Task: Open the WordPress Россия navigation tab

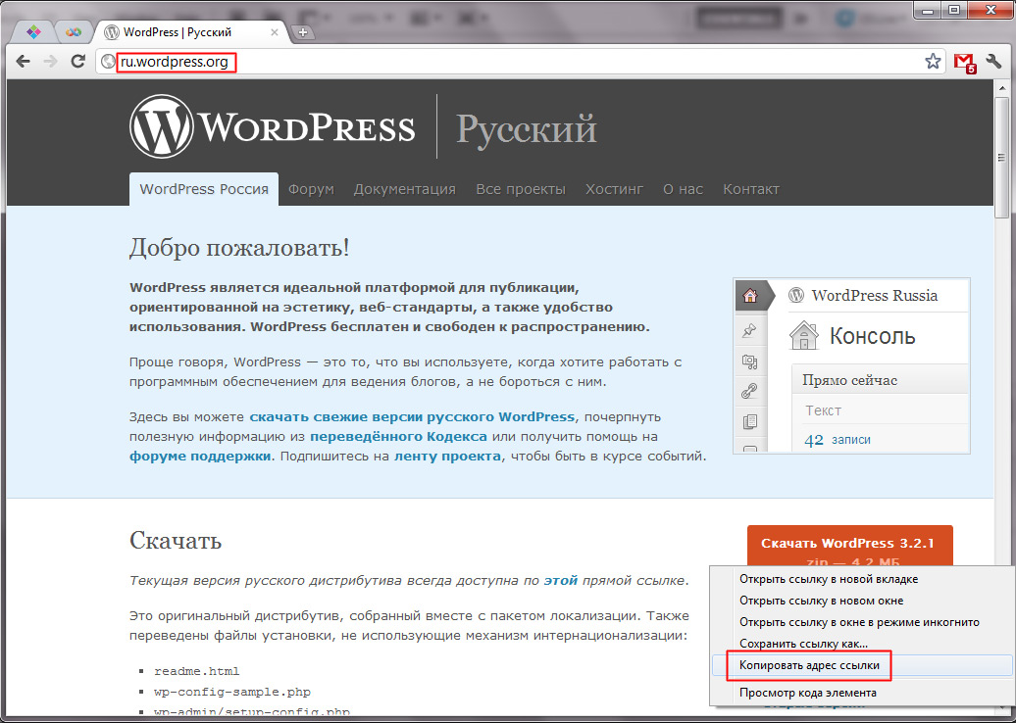Action: pos(204,190)
